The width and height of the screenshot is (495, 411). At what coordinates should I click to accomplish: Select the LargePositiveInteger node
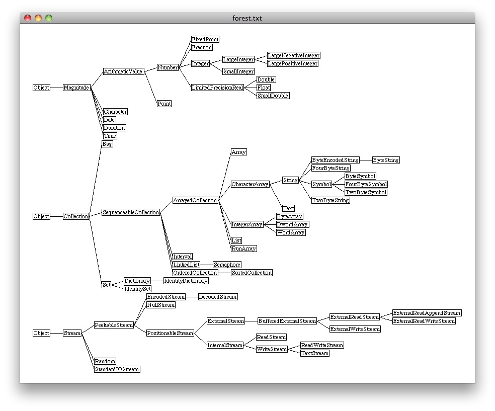293,63
